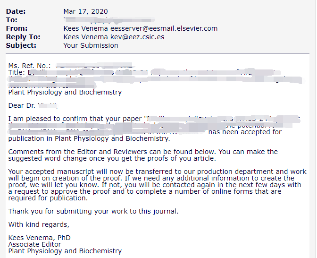Image resolution: width=317 pixels, height=258 pixels.
Task: Click the Title: label in message body
Action: click(17, 72)
